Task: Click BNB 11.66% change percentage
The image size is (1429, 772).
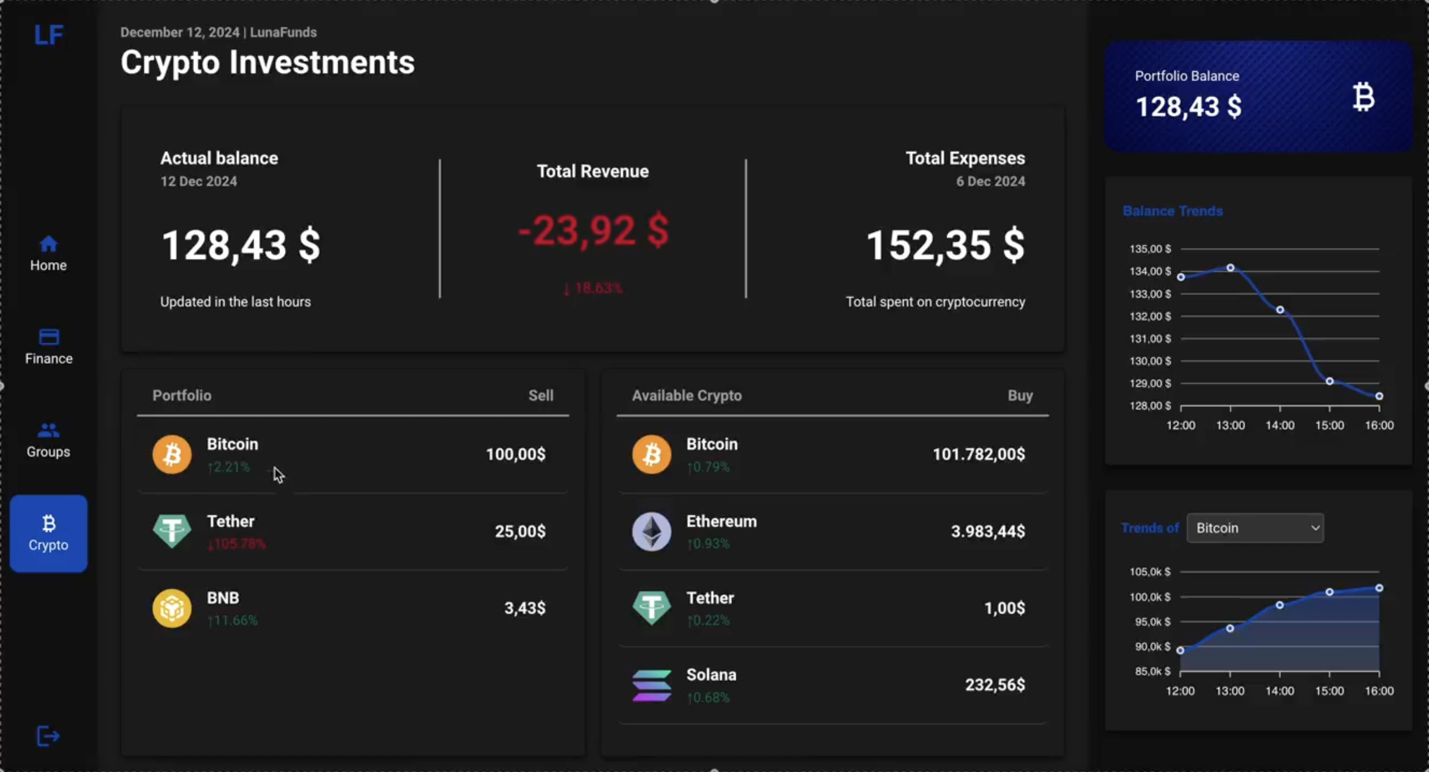Action: [232, 620]
